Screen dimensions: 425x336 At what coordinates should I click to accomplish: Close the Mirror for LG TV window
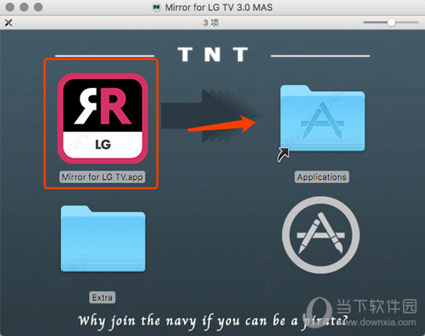pyautogui.click(x=10, y=7)
